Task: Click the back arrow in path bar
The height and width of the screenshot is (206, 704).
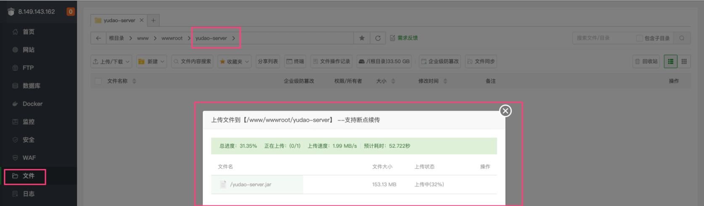Action: tap(98, 38)
